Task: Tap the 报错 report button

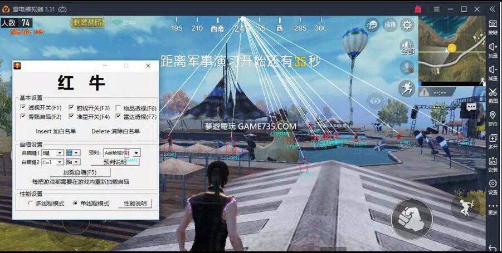Action: coord(390,25)
